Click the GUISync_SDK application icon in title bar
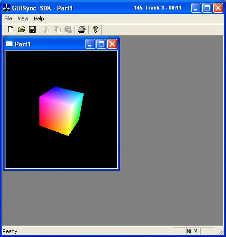 point(7,8)
